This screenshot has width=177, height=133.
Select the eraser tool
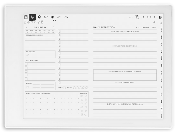click(39, 17)
